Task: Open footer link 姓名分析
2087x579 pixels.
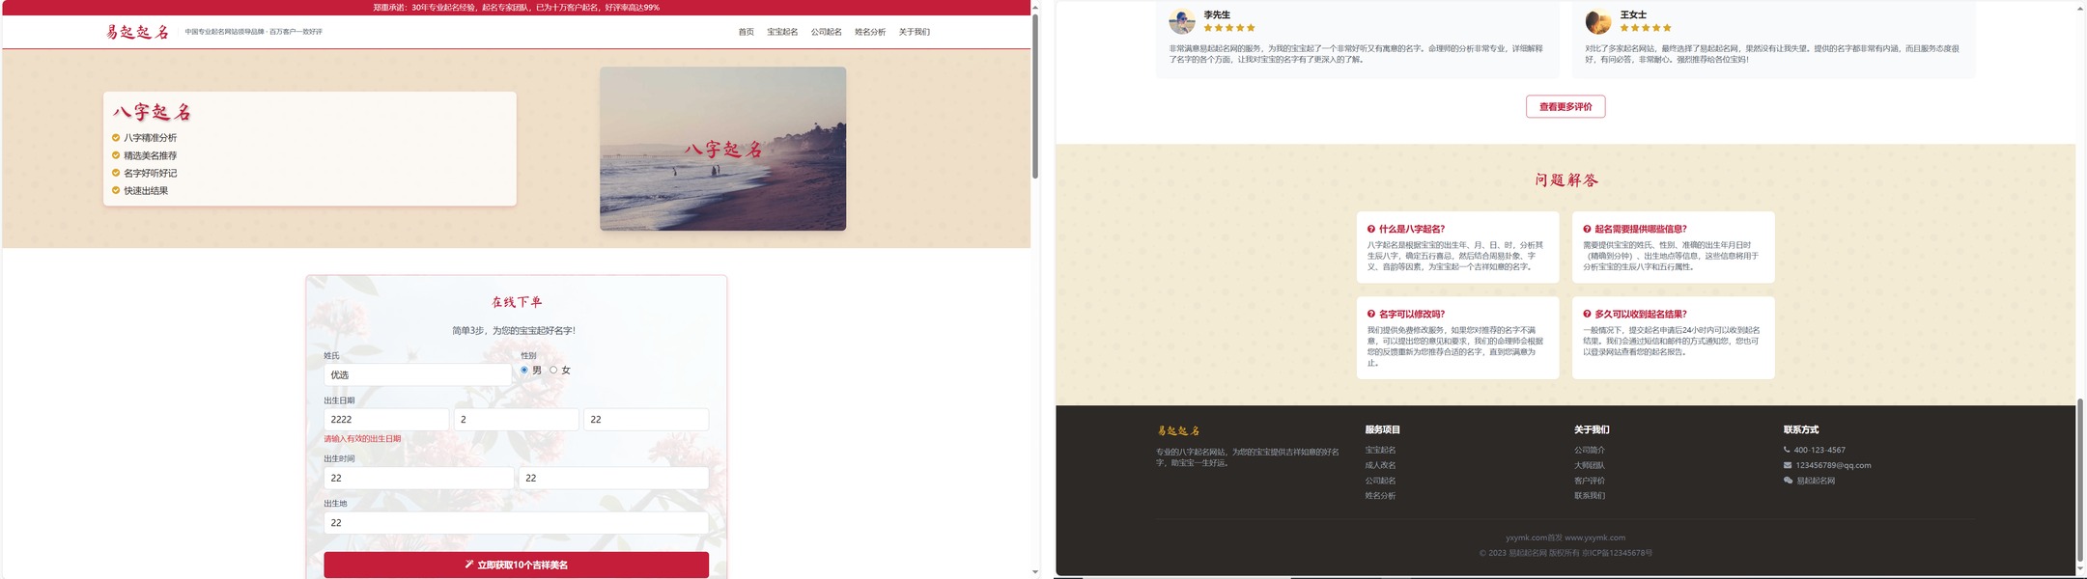Action: point(1380,496)
